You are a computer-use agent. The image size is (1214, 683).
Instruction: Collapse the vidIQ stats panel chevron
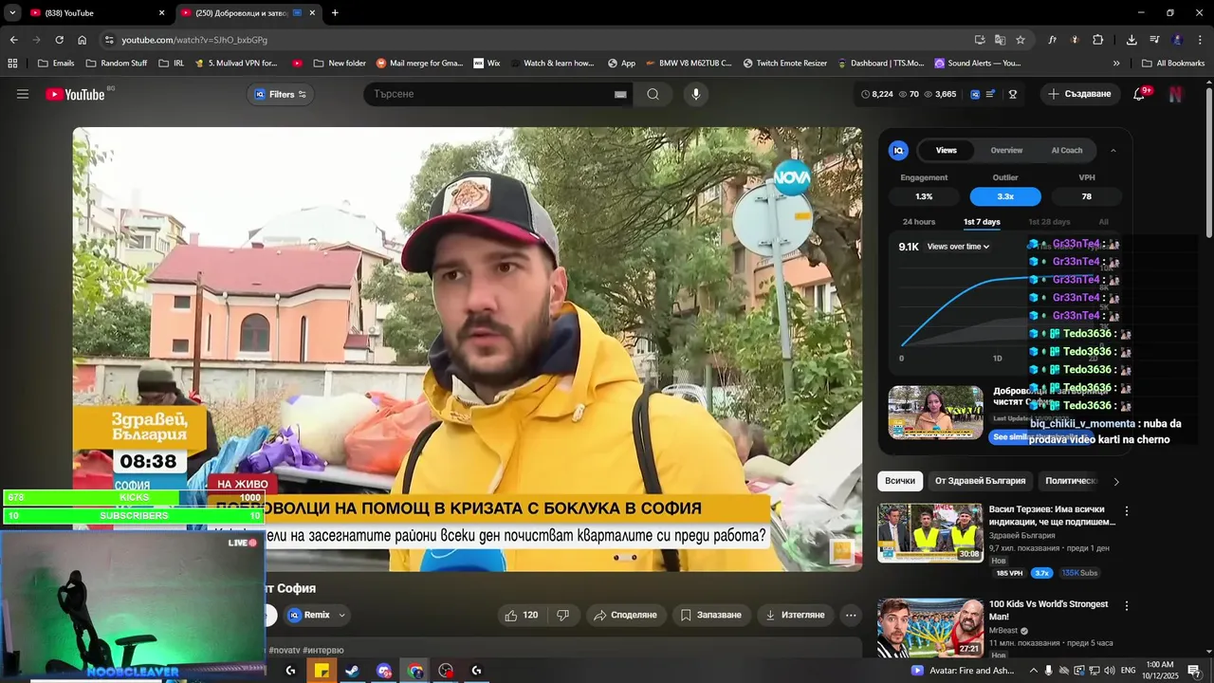pos(1113,150)
